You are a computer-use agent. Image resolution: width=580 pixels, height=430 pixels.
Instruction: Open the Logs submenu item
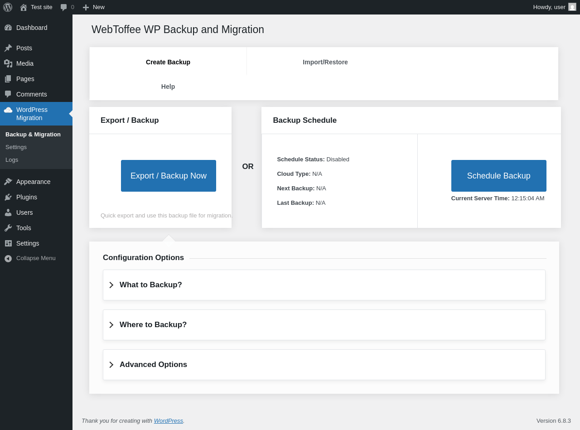[x=12, y=159]
